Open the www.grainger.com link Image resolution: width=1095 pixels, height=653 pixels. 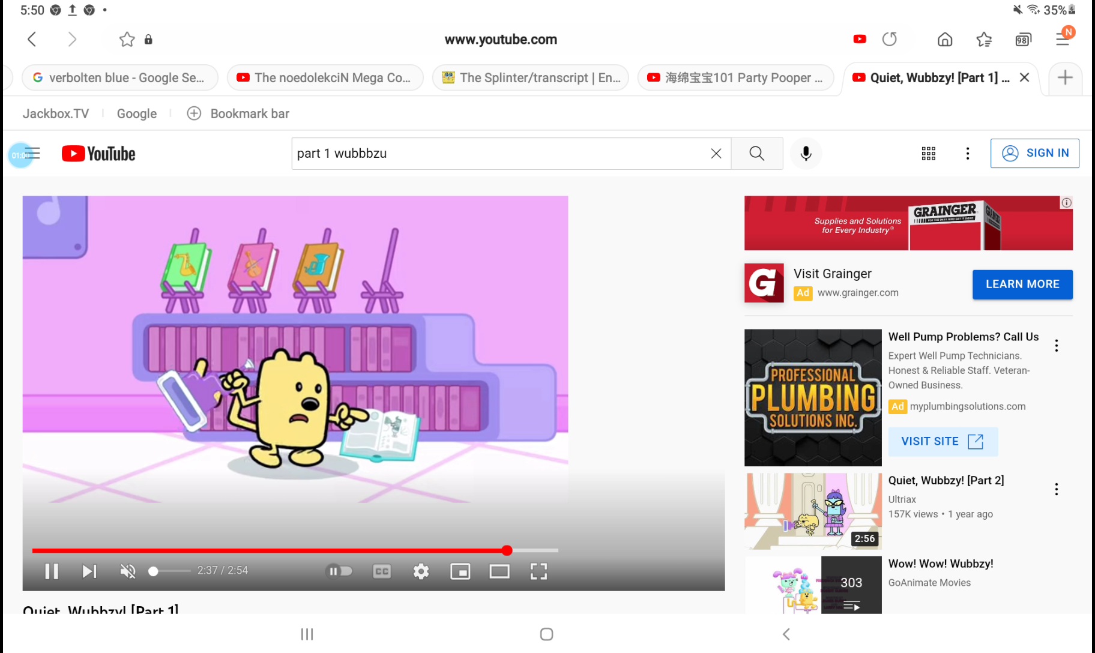pyautogui.click(x=858, y=293)
